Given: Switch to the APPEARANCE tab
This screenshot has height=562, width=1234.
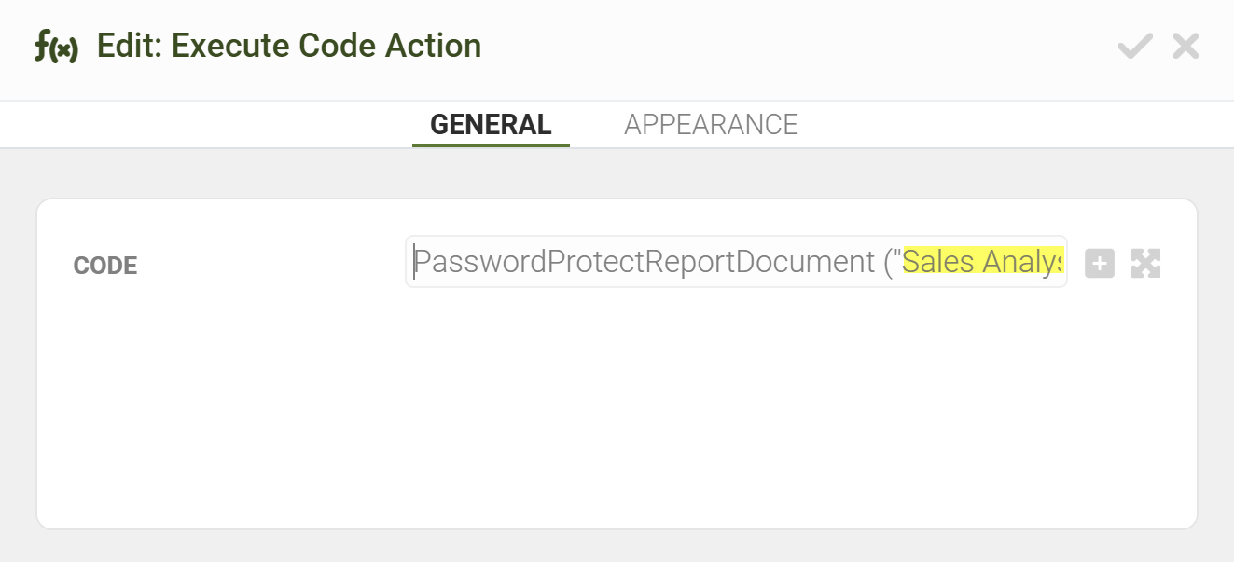Looking at the screenshot, I should [x=711, y=125].
